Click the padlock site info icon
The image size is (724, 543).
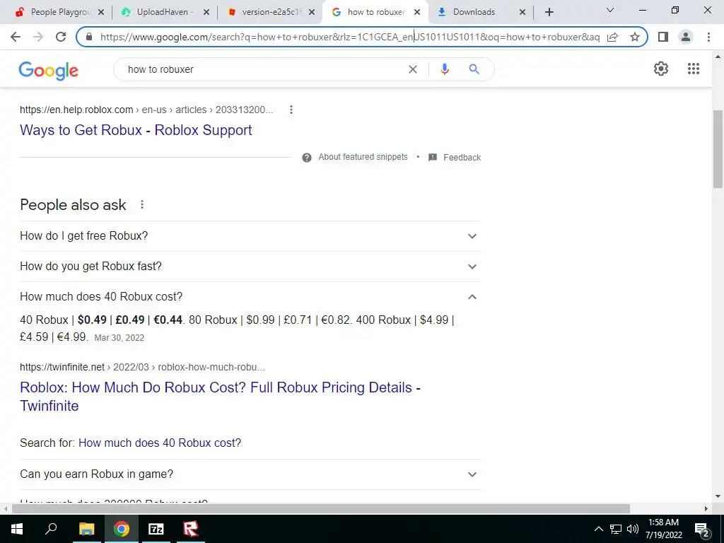point(89,37)
